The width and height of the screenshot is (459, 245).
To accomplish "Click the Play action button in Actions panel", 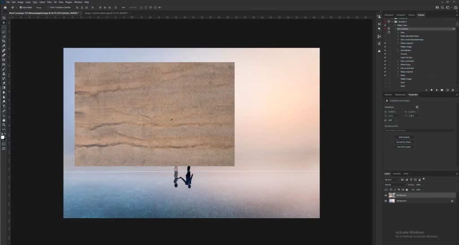I will pyautogui.click(x=437, y=90).
